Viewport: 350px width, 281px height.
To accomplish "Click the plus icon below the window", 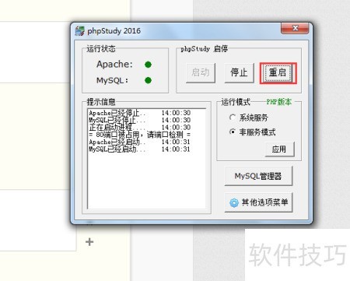I will (89, 242).
